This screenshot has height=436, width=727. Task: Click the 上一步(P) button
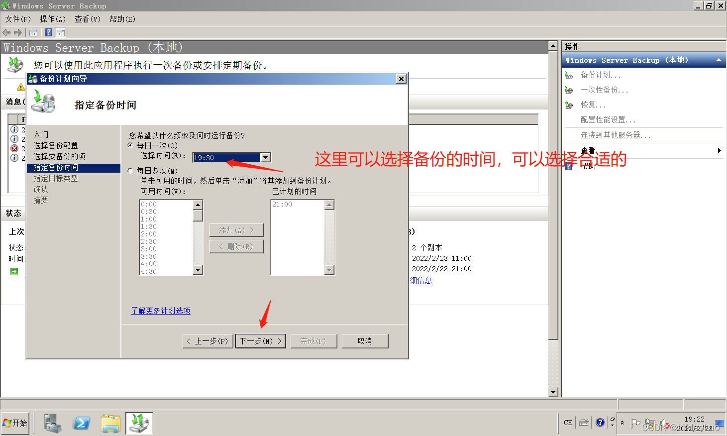tap(208, 341)
